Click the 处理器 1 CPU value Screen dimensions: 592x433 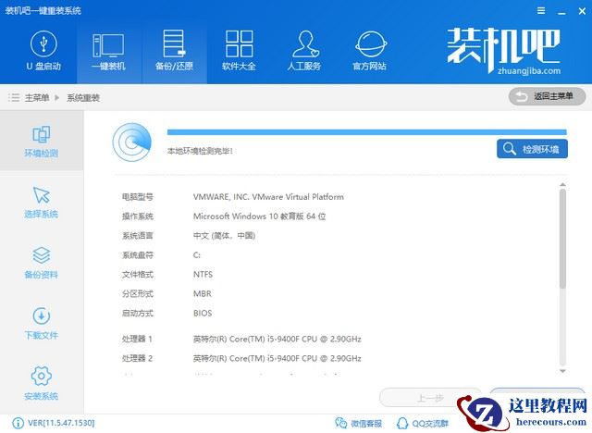(x=277, y=339)
